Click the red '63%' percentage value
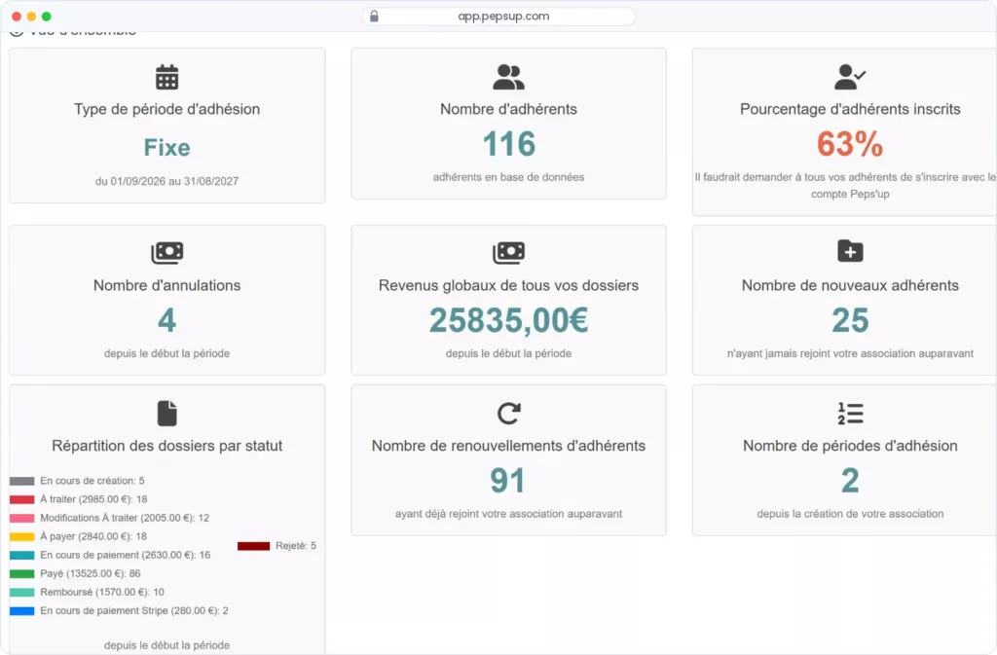The height and width of the screenshot is (655, 997). point(850,144)
